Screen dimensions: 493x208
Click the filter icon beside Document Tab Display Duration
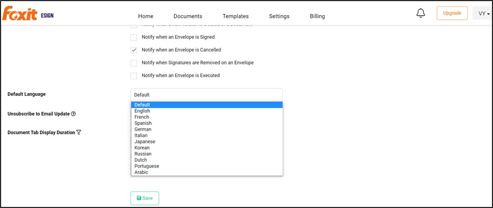click(x=79, y=132)
